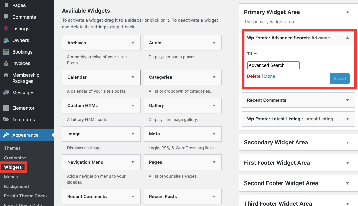Click the Owners people icon
This screenshot has width=358, height=206.
tap(6, 40)
